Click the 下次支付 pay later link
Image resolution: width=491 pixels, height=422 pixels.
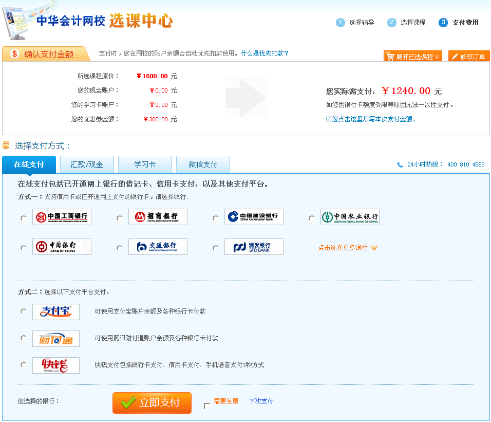pos(261,401)
